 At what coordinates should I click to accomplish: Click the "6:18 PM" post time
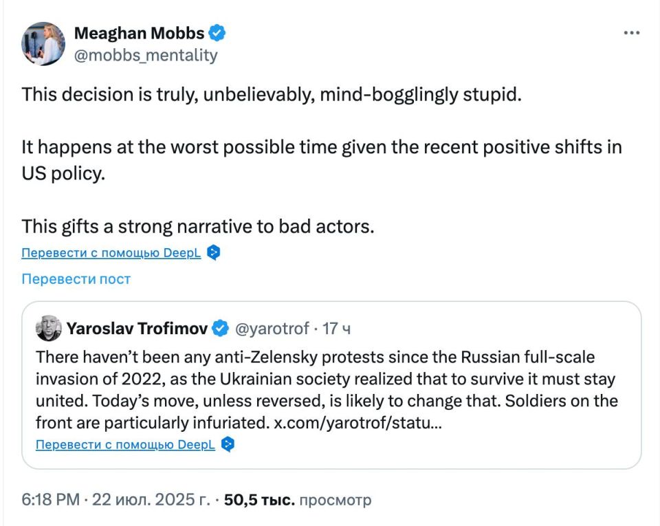tap(51, 500)
